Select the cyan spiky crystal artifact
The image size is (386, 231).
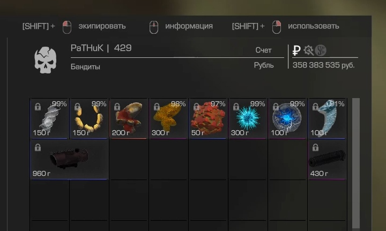pos(248,118)
